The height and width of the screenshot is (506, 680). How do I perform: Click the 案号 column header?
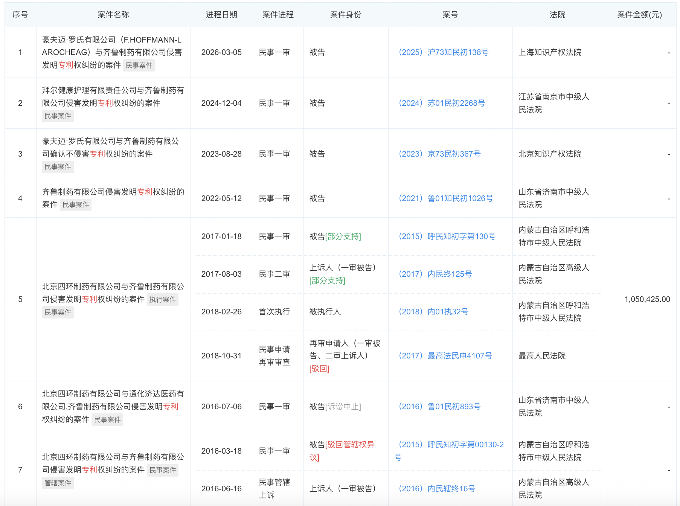(450, 15)
